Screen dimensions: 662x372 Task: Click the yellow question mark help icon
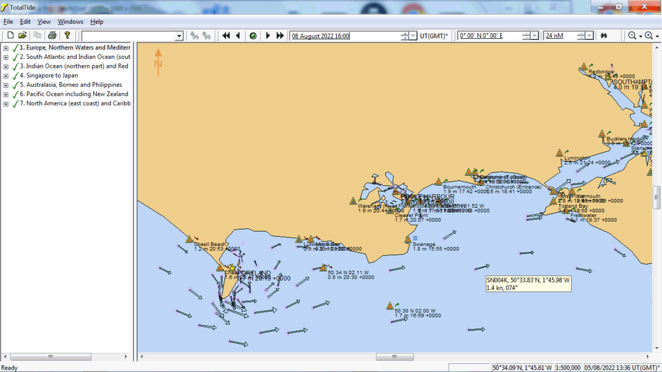click(x=67, y=35)
